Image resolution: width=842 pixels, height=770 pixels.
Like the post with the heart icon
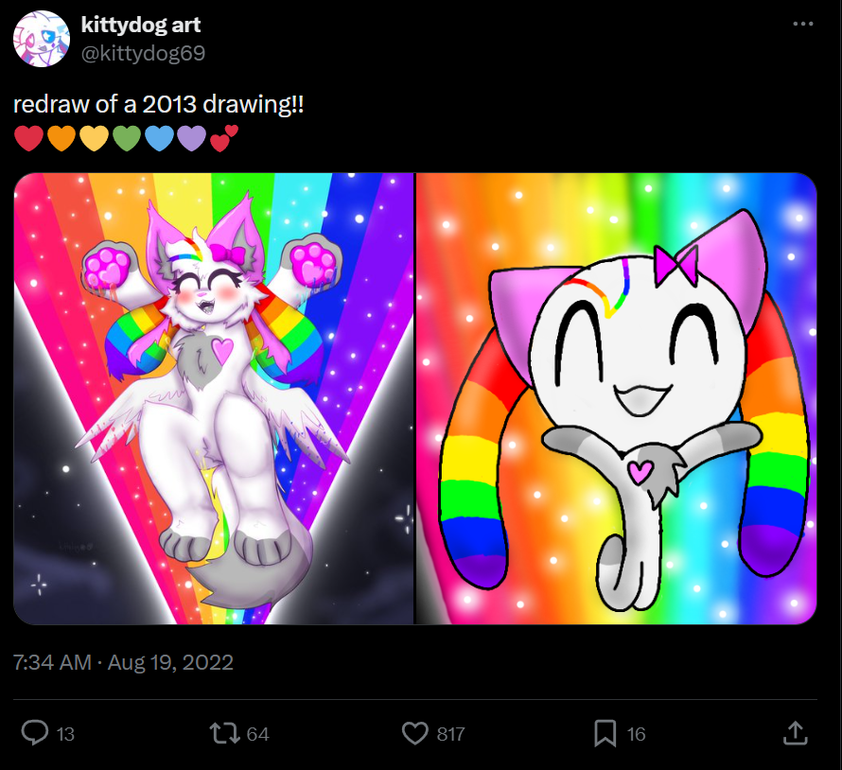coord(415,733)
